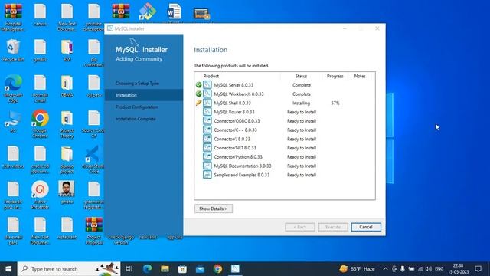Open Microsoft Edge desktop shortcut
The width and height of the screenshot is (490, 276).
[x=13, y=89]
